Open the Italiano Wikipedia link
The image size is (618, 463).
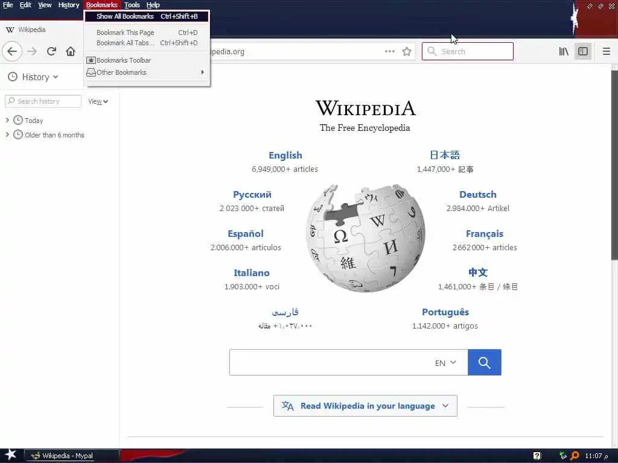[252, 273]
